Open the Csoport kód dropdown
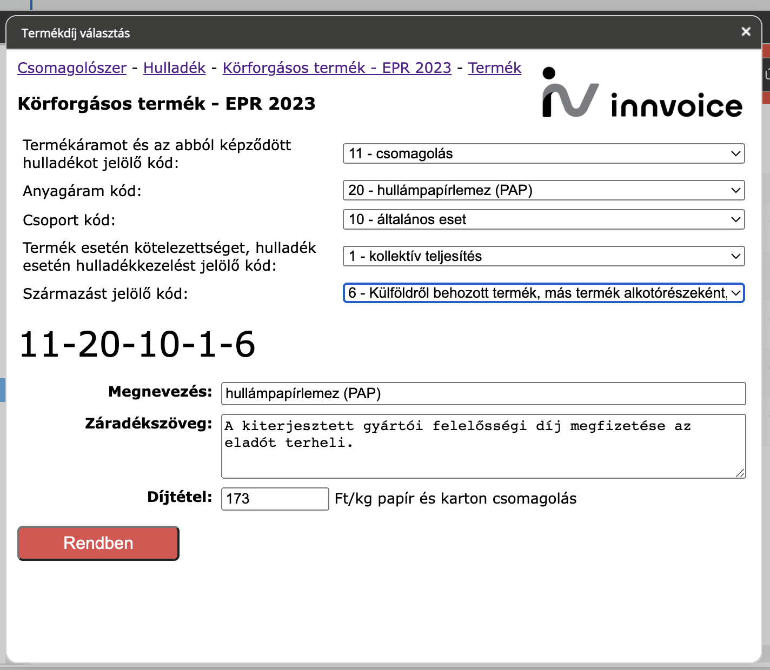The image size is (770, 670). pos(544,219)
